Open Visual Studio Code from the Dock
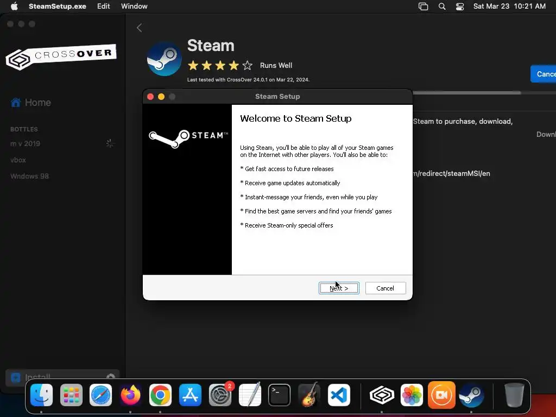The image size is (556, 417). pyautogui.click(x=339, y=395)
